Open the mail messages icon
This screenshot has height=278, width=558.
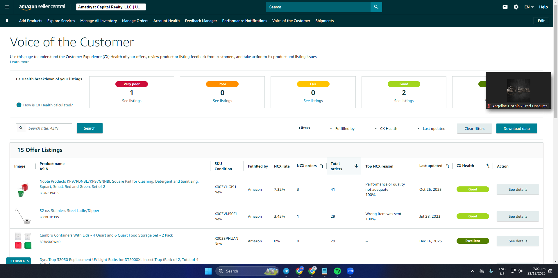tap(505, 7)
